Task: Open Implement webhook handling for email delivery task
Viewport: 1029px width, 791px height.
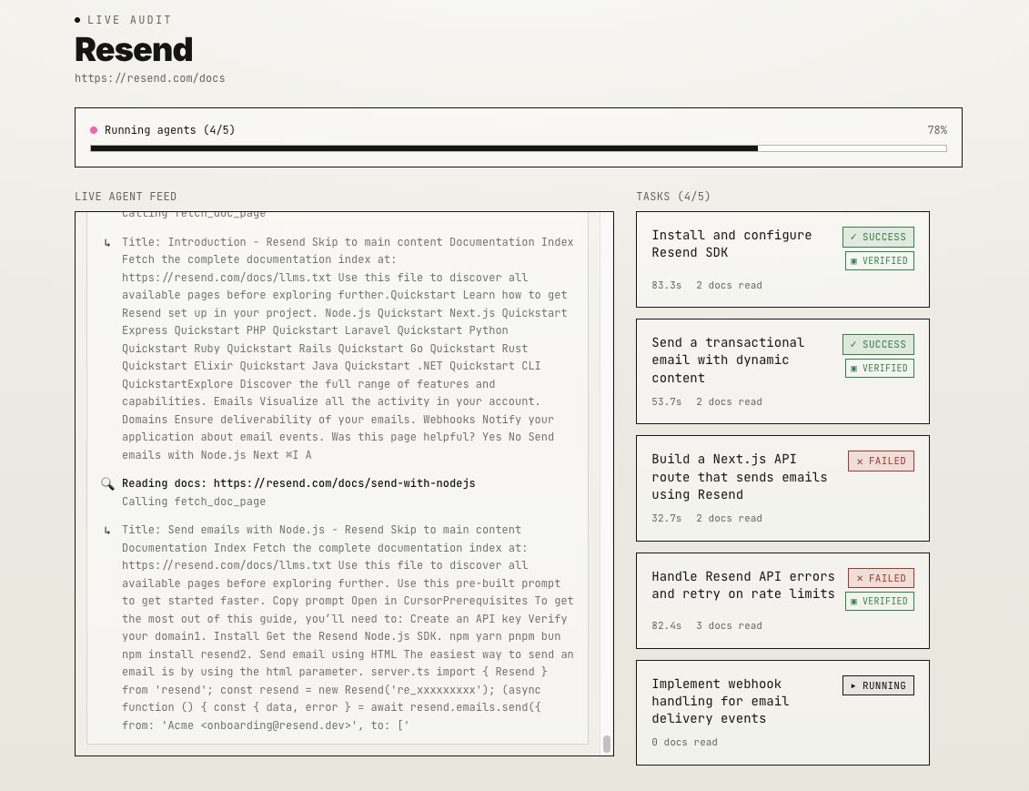Action: [782, 713]
